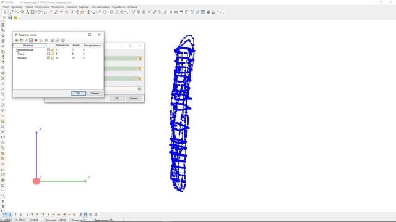Click the scissors-like icon in layer editor toolbar
Image resolution: width=396 pixels, height=222 pixels.
(46, 40)
